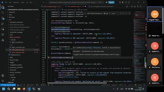This screenshot has width=164, height=92.
Task: Collapse the flight_controller folder
Action: click(15, 37)
